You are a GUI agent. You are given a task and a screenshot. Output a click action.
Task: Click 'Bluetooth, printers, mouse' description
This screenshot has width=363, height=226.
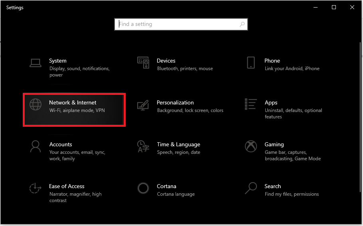[x=185, y=69]
